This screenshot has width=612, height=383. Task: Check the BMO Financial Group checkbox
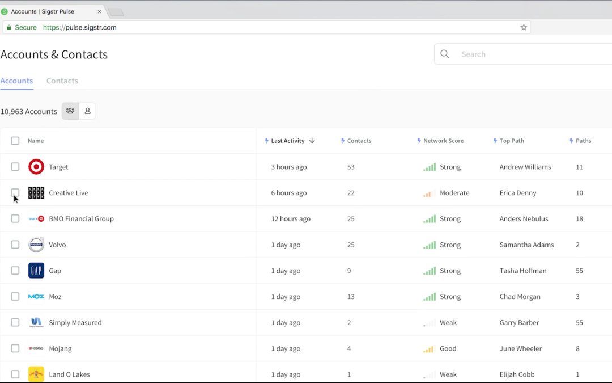(15, 219)
